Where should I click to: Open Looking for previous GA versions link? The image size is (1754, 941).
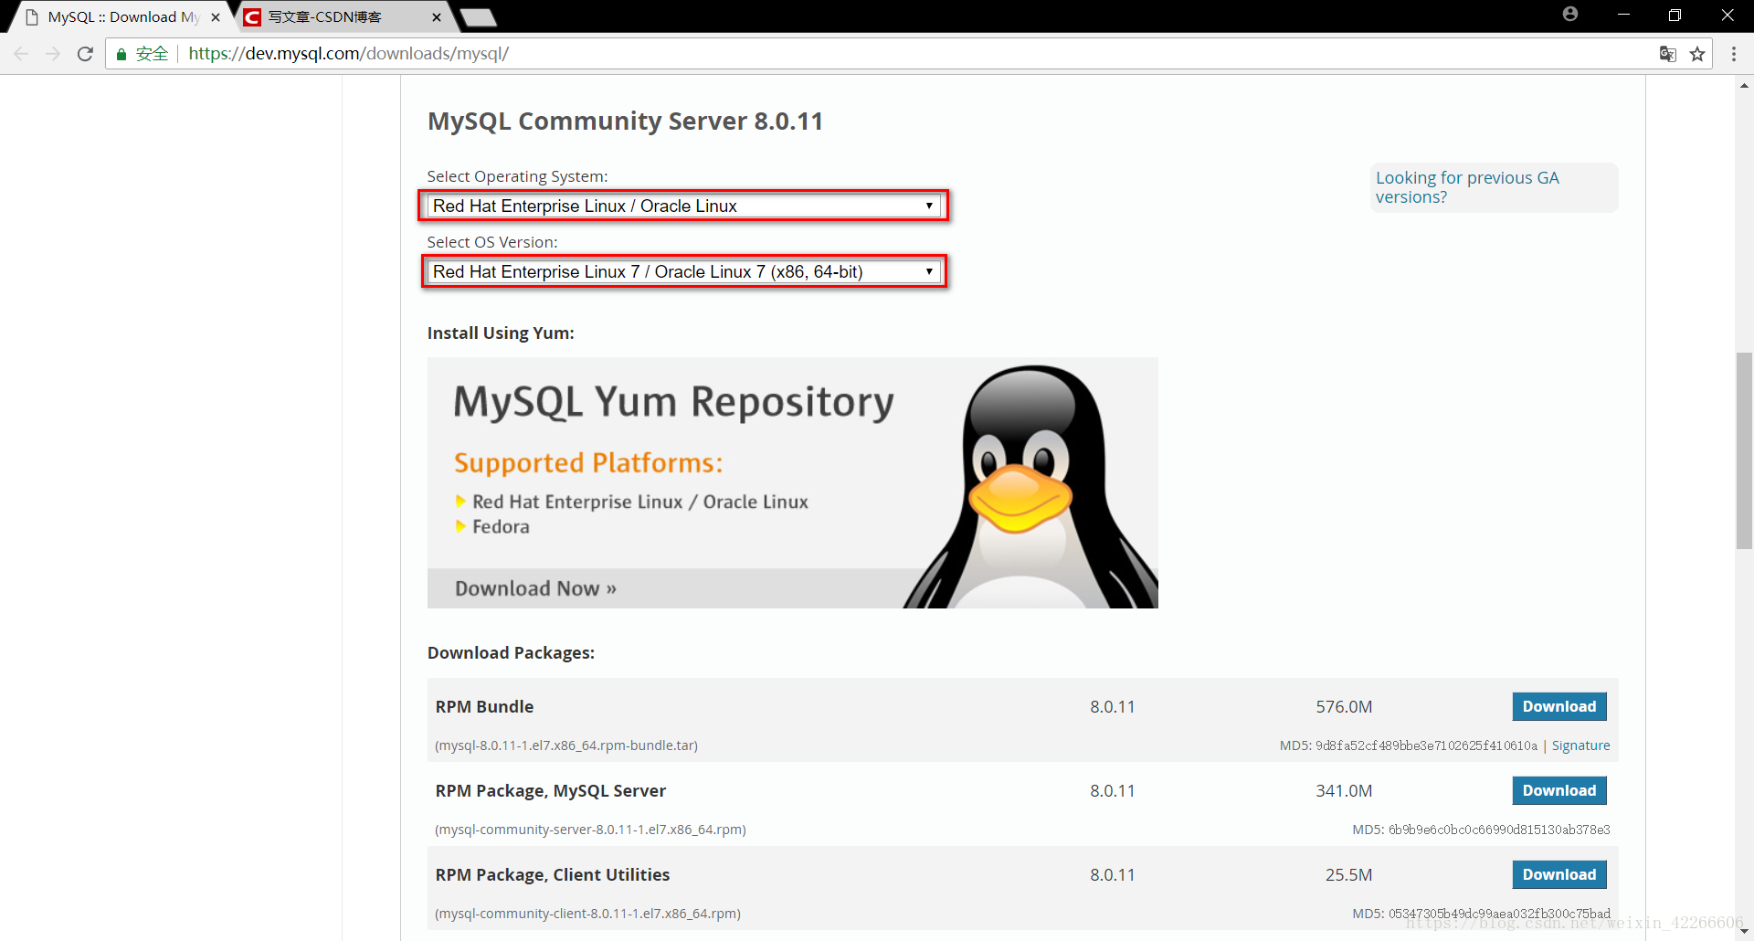click(x=1467, y=187)
